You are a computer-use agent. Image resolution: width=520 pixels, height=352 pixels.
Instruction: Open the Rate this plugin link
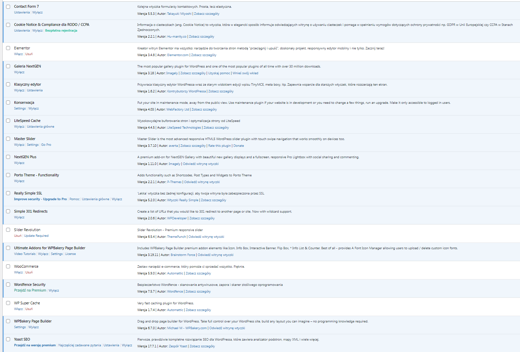tap(219, 146)
